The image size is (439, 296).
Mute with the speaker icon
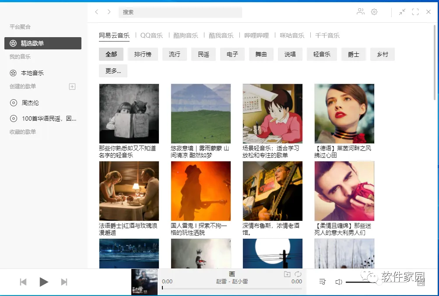pos(339,282)
